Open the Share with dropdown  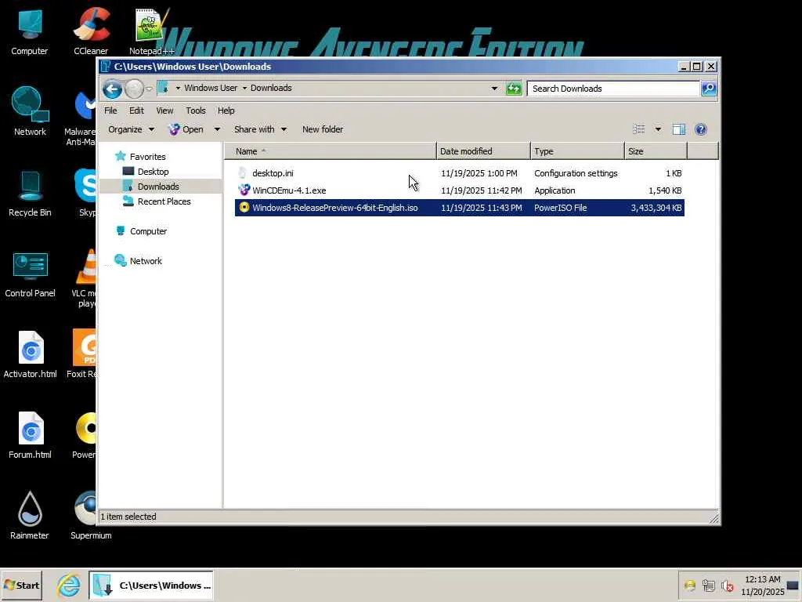(260, 129)
